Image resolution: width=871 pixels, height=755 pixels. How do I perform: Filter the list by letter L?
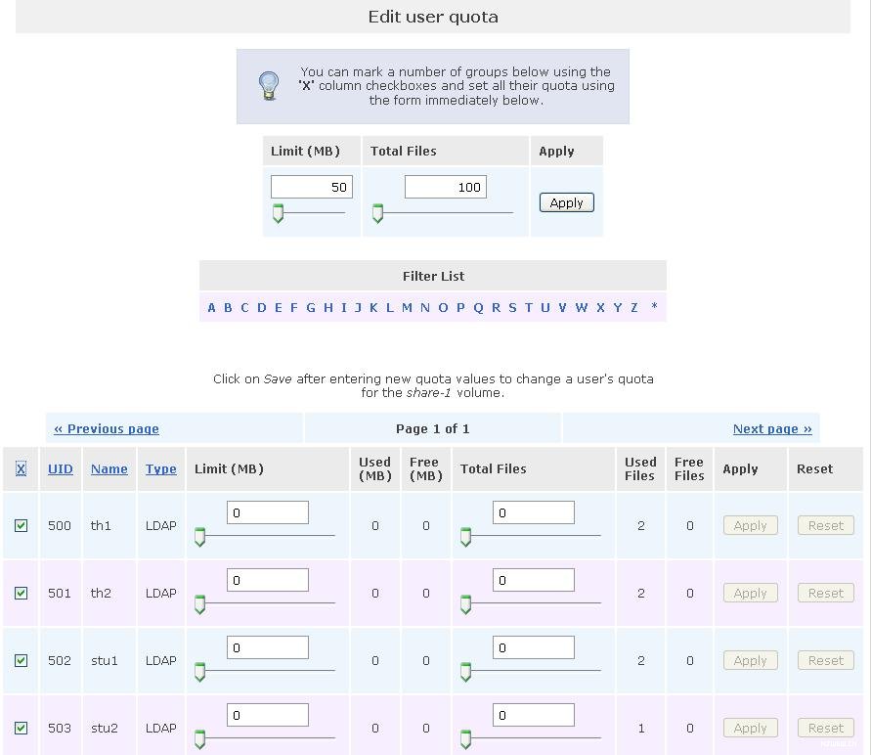[x=390, y=307]
